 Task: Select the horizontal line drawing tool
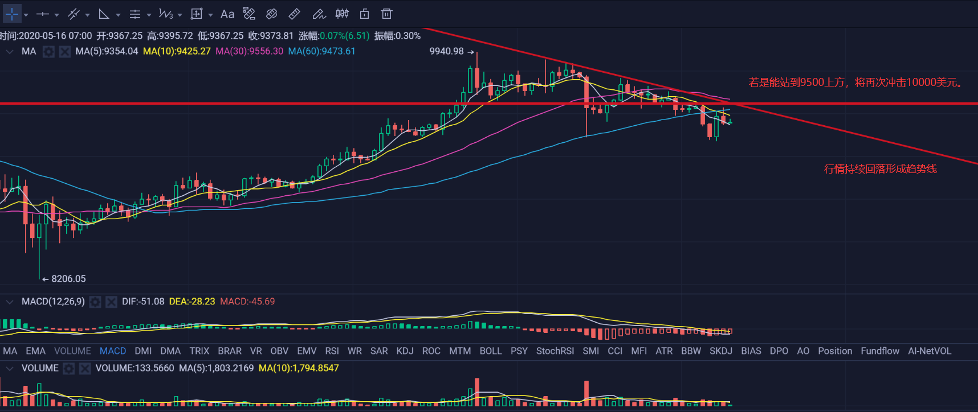43,14
